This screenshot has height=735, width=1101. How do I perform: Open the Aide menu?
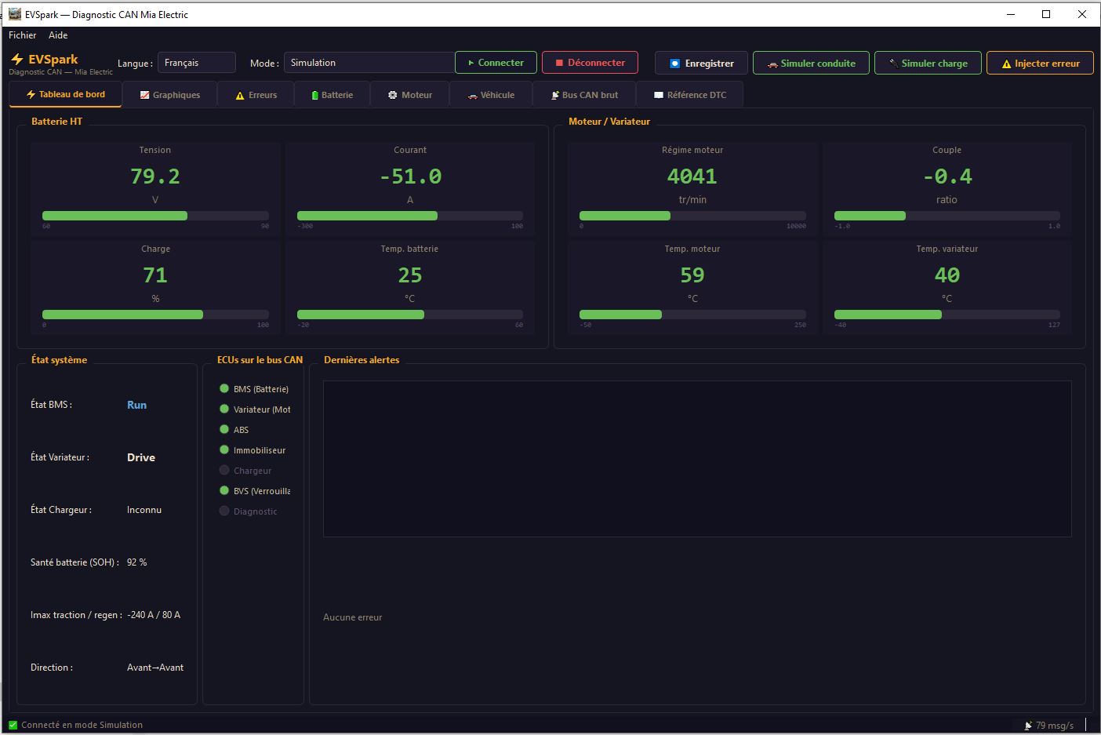(58, 35)
